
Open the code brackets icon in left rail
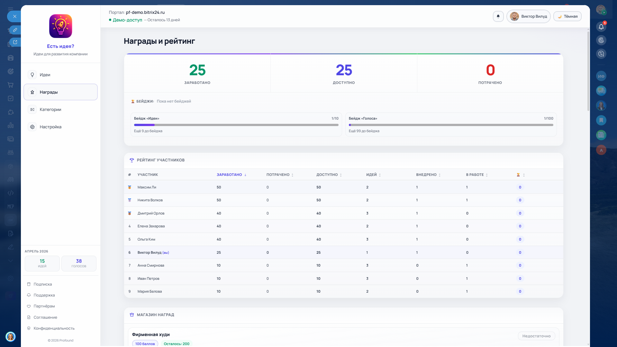point(11,193)
